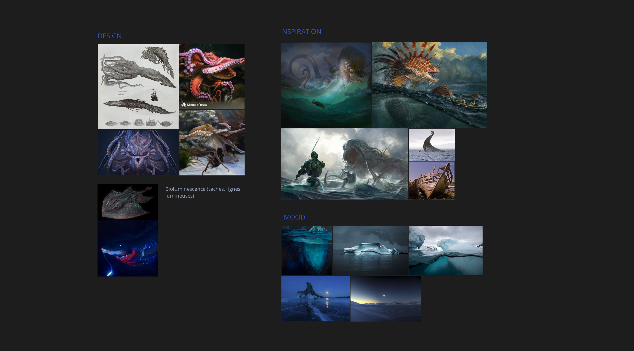Click the INSPIRATION section heading
This screenshot has height=351, width=634.
tap(301, 32)
